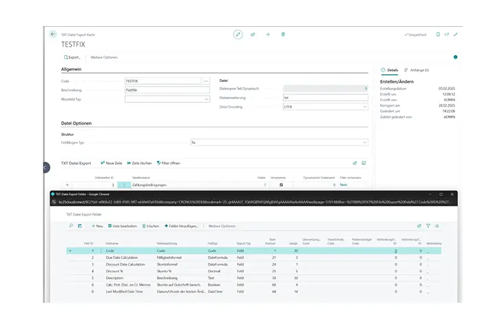Click the Tabellenname column header in the subpage
The image size is (493, 329).
(x=141, y=178)
